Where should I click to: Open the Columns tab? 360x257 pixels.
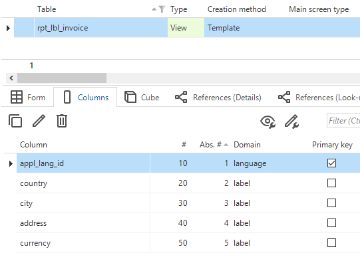pyautogui.click(x=85, y=98)
